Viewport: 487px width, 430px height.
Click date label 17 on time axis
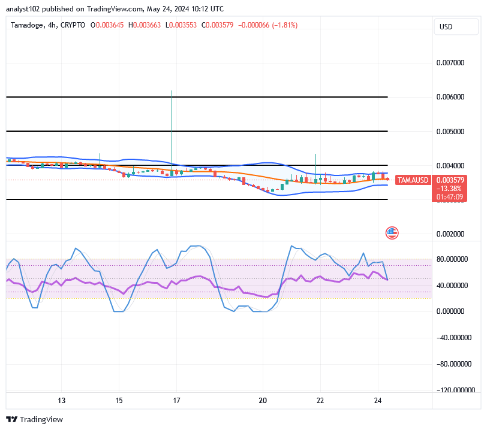coord(176,401)
